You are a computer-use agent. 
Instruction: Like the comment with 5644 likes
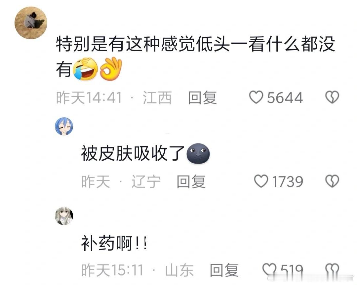256,97
